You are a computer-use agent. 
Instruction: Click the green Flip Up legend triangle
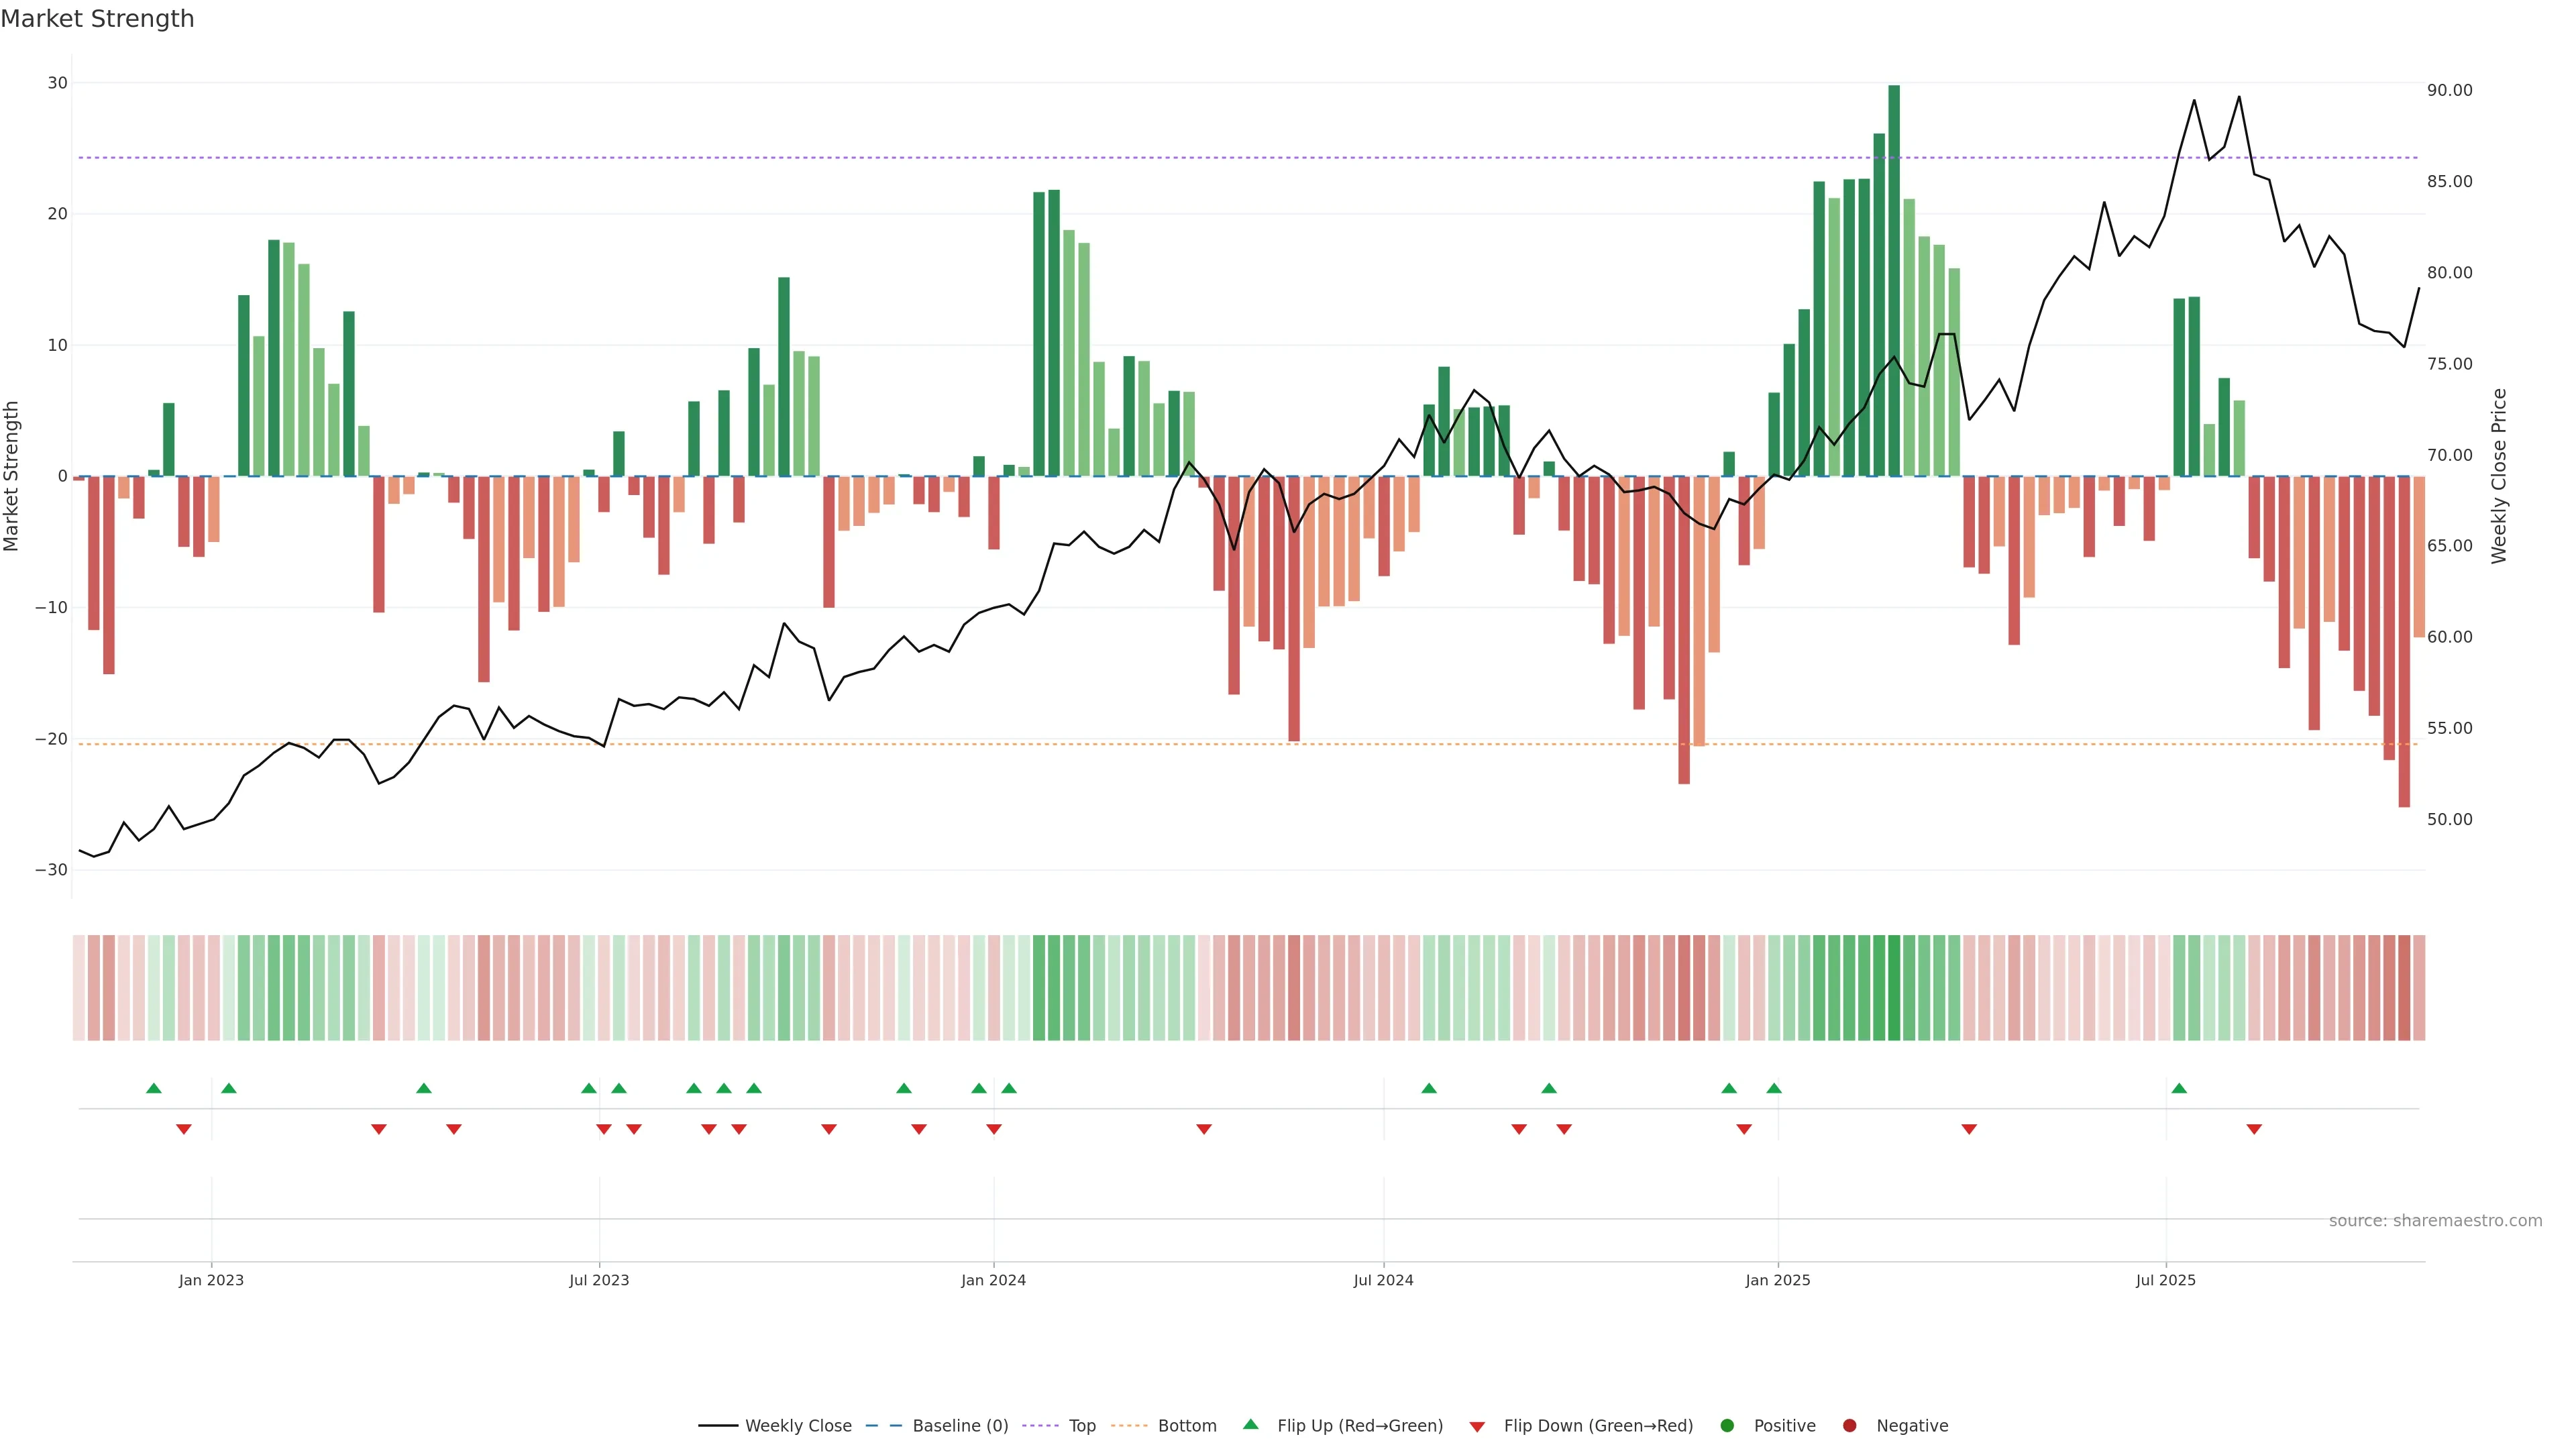pos(1250,1425)
